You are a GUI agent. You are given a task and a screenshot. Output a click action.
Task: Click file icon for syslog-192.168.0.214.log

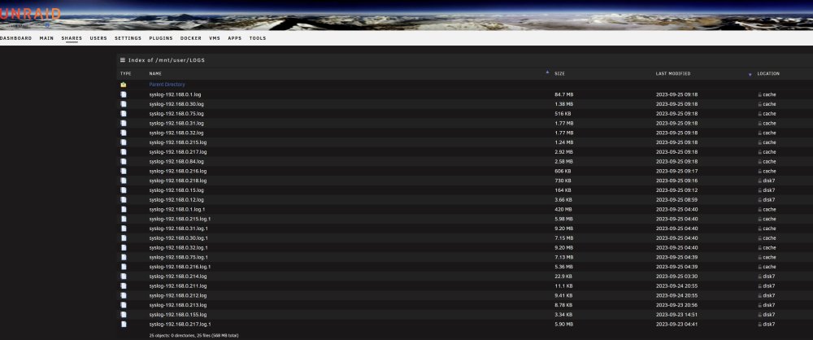click(124, 277)
